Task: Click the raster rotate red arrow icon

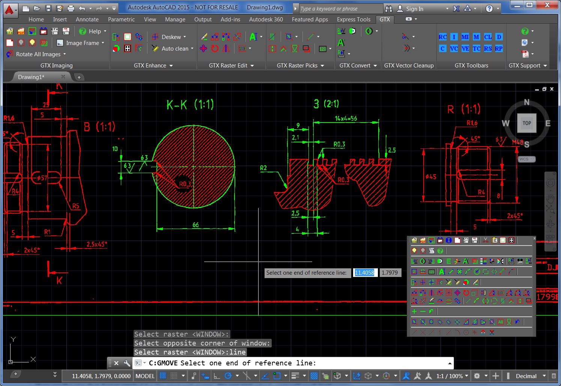Action: [x=215, y=48]
